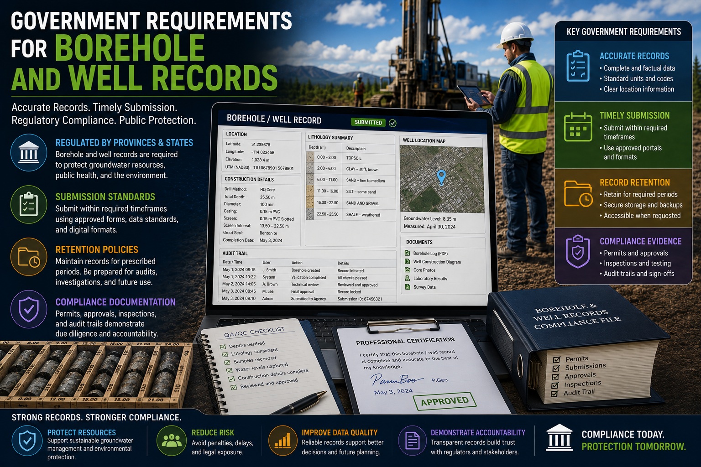Click Submission ID: 87456321 in audit trail
701x467 pixels.
pyautogui.click(x=360, y=299)
